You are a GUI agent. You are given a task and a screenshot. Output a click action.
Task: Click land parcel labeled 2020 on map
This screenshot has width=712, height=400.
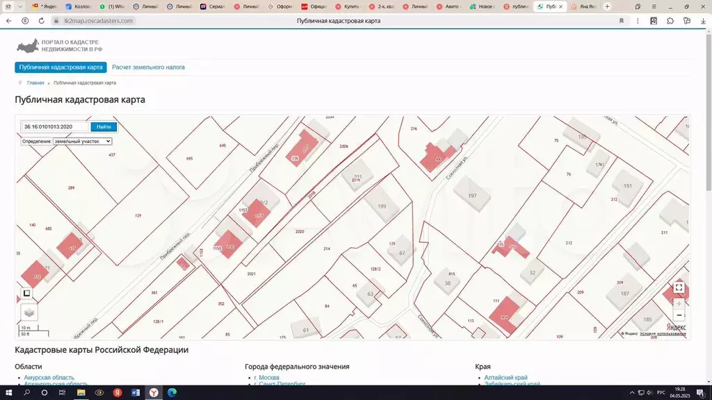click(300, 231)
